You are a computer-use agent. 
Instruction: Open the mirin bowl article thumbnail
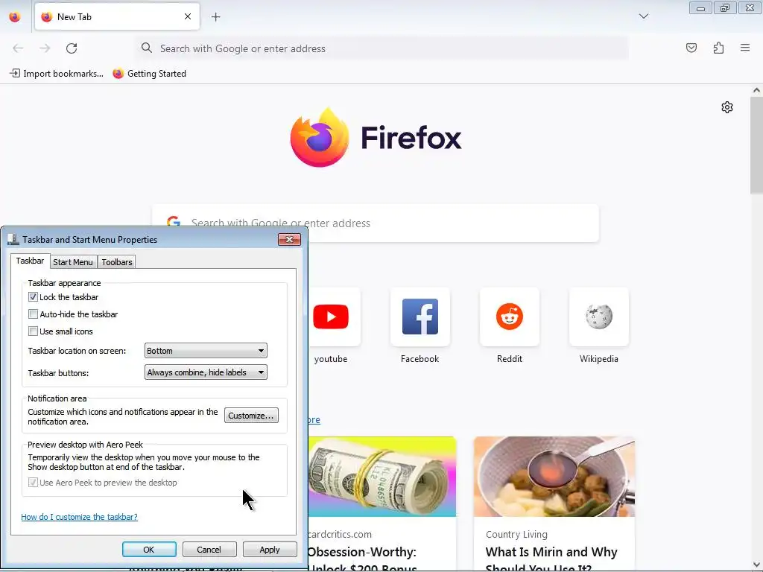(554, 477)
